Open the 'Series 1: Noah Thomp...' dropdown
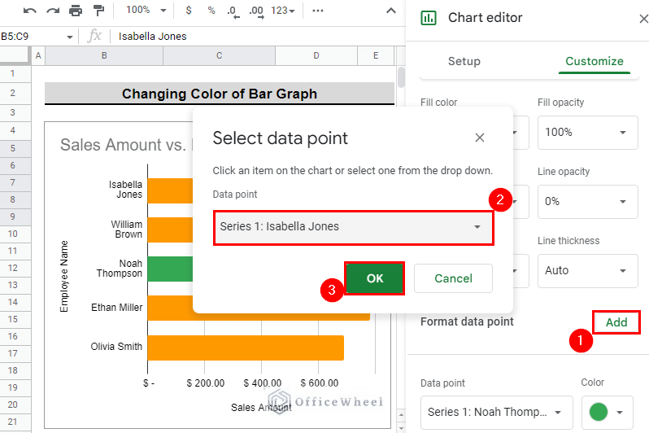Viewport: 649px width, 433px height. 497,413
